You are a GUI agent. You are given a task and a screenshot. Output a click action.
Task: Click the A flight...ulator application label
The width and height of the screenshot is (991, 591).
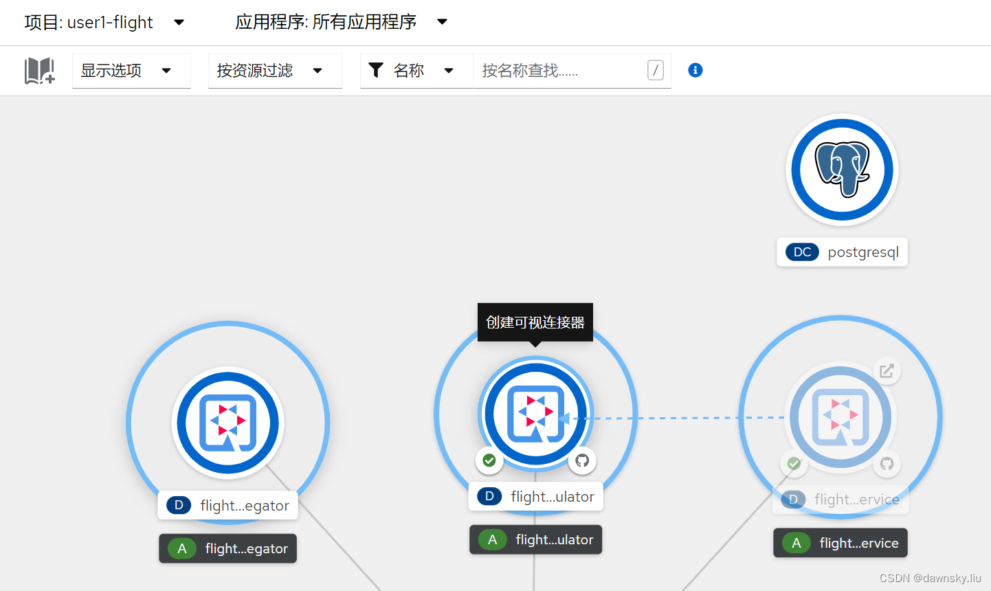click(535, 539)
